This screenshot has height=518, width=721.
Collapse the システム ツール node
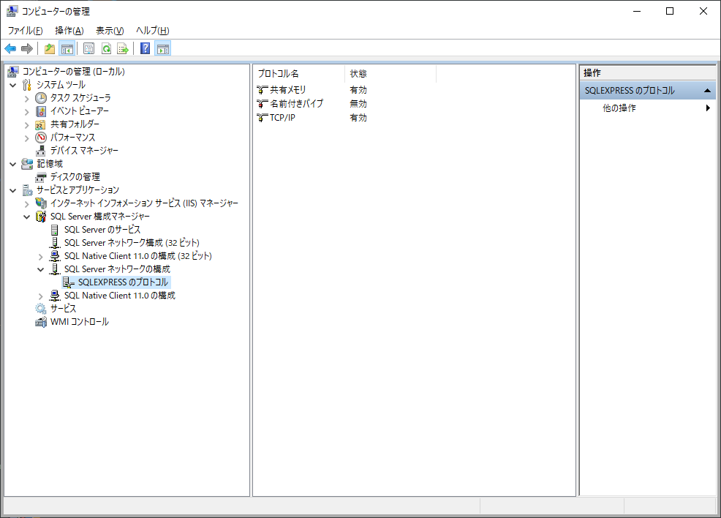point(13,85)
